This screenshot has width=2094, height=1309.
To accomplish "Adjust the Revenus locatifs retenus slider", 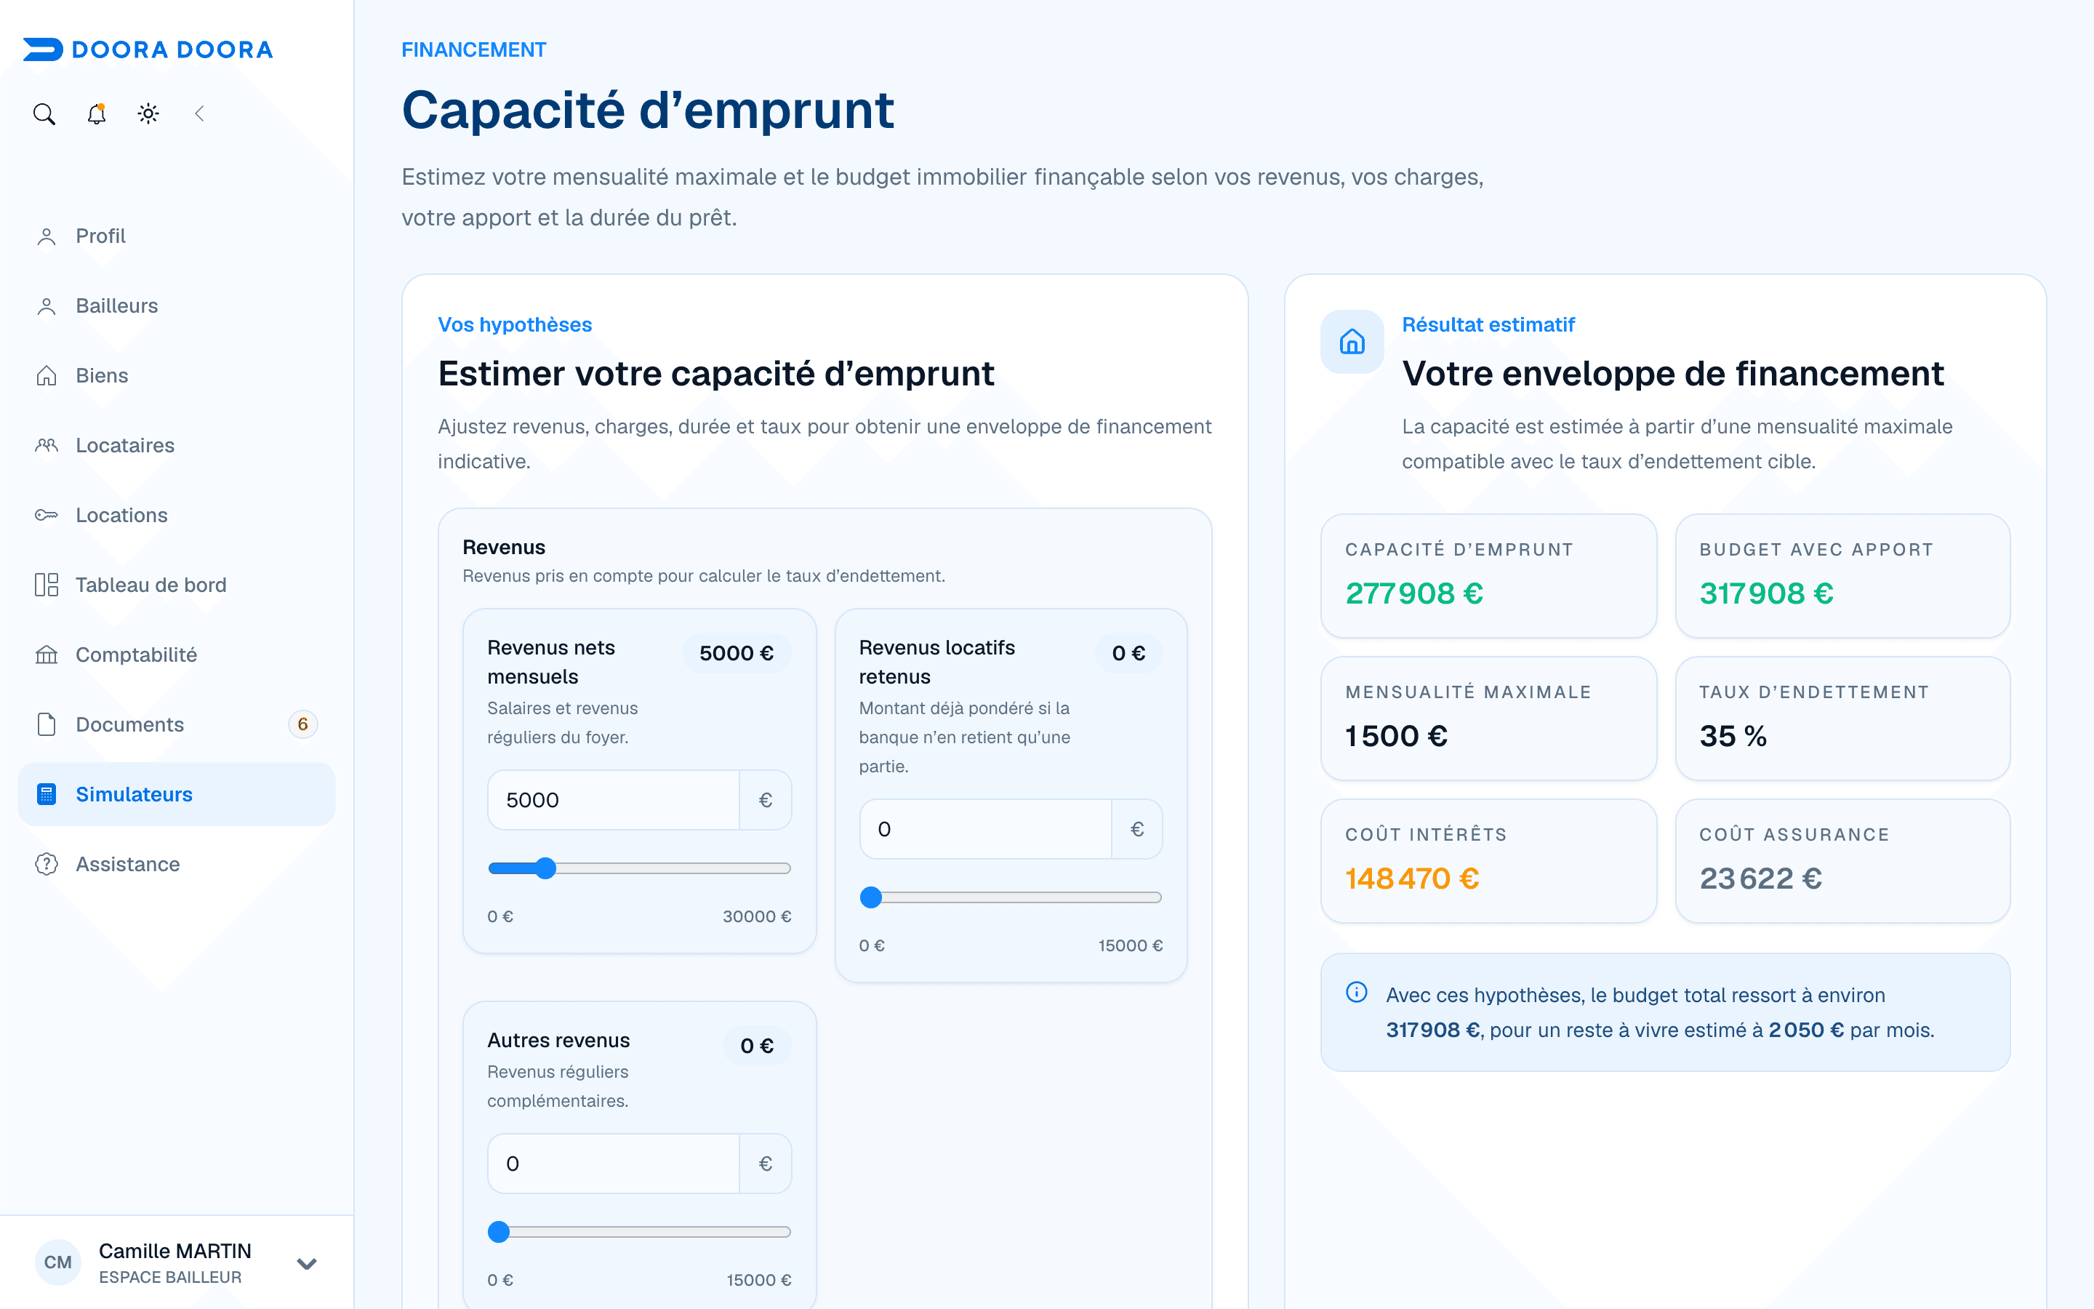I will pyautogui.click(x=1011, y=898).
